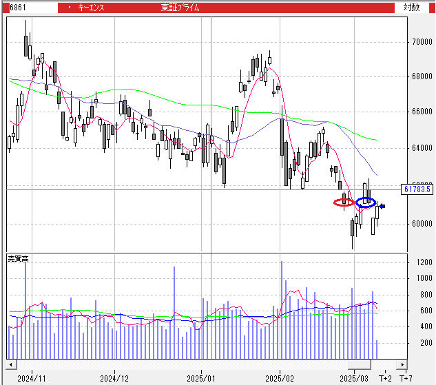Click the 2024/11 date axis label
The width and height of the screenshot is (436, 385).
click(31, 379)
